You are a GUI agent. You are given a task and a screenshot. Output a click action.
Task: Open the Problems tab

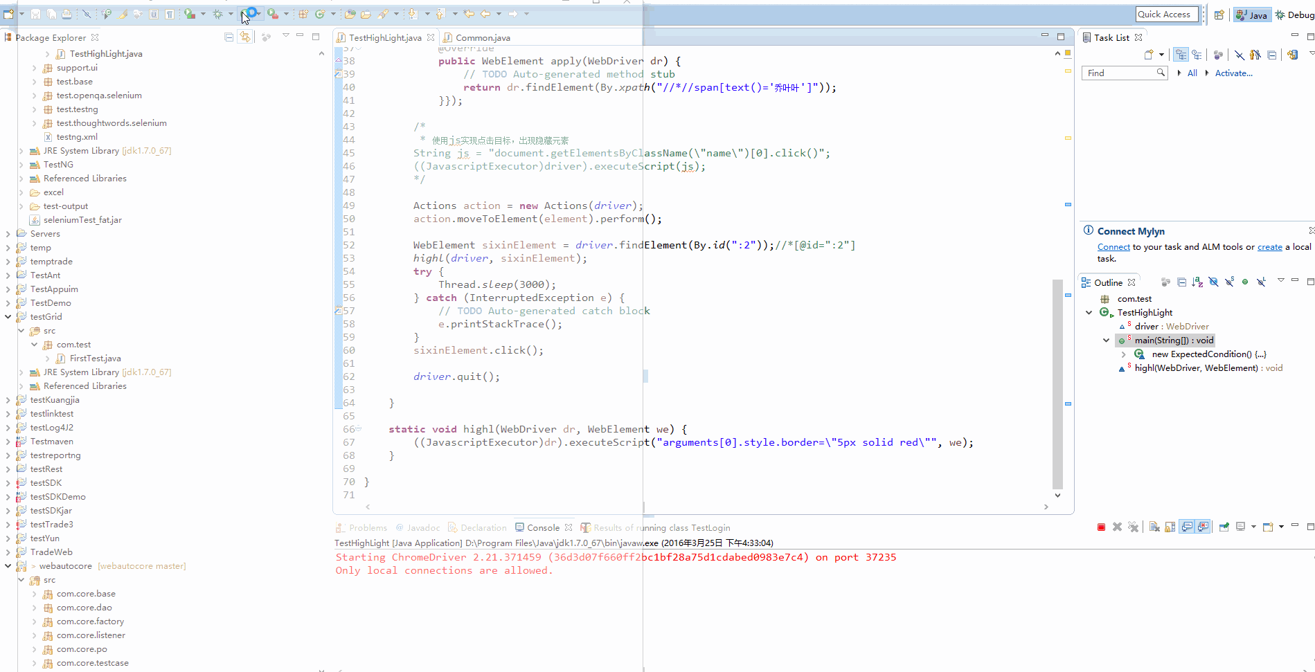coord(368,528)
